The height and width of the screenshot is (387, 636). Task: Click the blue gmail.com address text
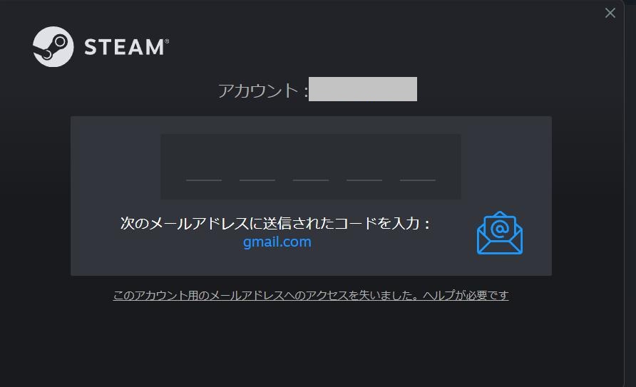(277, 242)
